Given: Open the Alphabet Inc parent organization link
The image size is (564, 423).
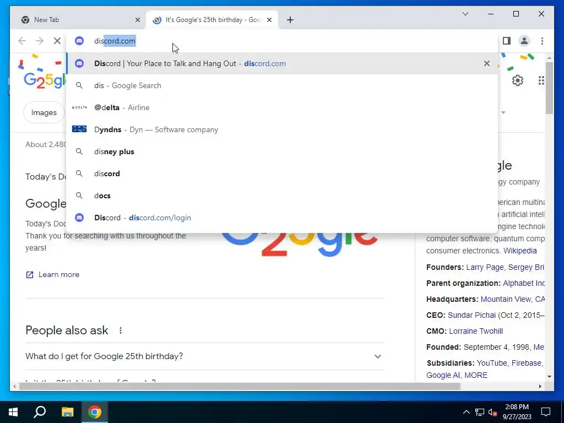Looking at the screenshot, I should pos(524,283).
